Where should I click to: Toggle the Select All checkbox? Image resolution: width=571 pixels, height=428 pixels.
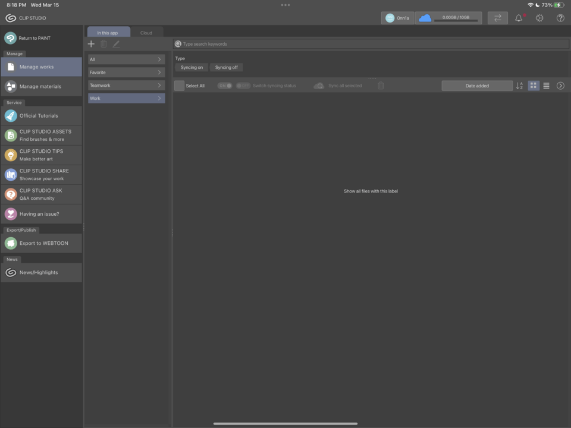pyautogui.click(x=178, y=86)
